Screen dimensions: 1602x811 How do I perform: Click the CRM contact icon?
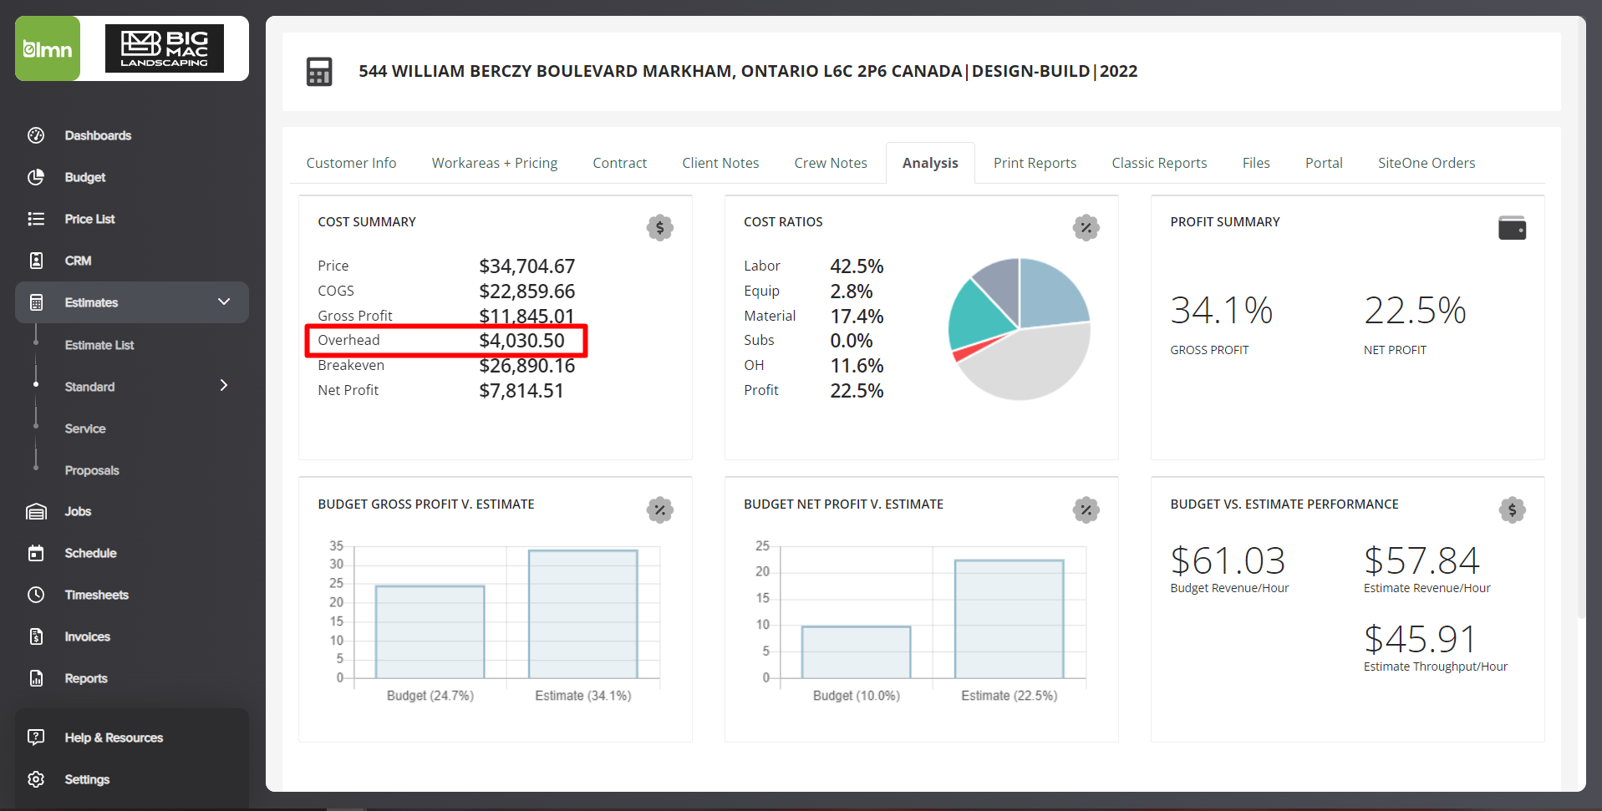36,261
